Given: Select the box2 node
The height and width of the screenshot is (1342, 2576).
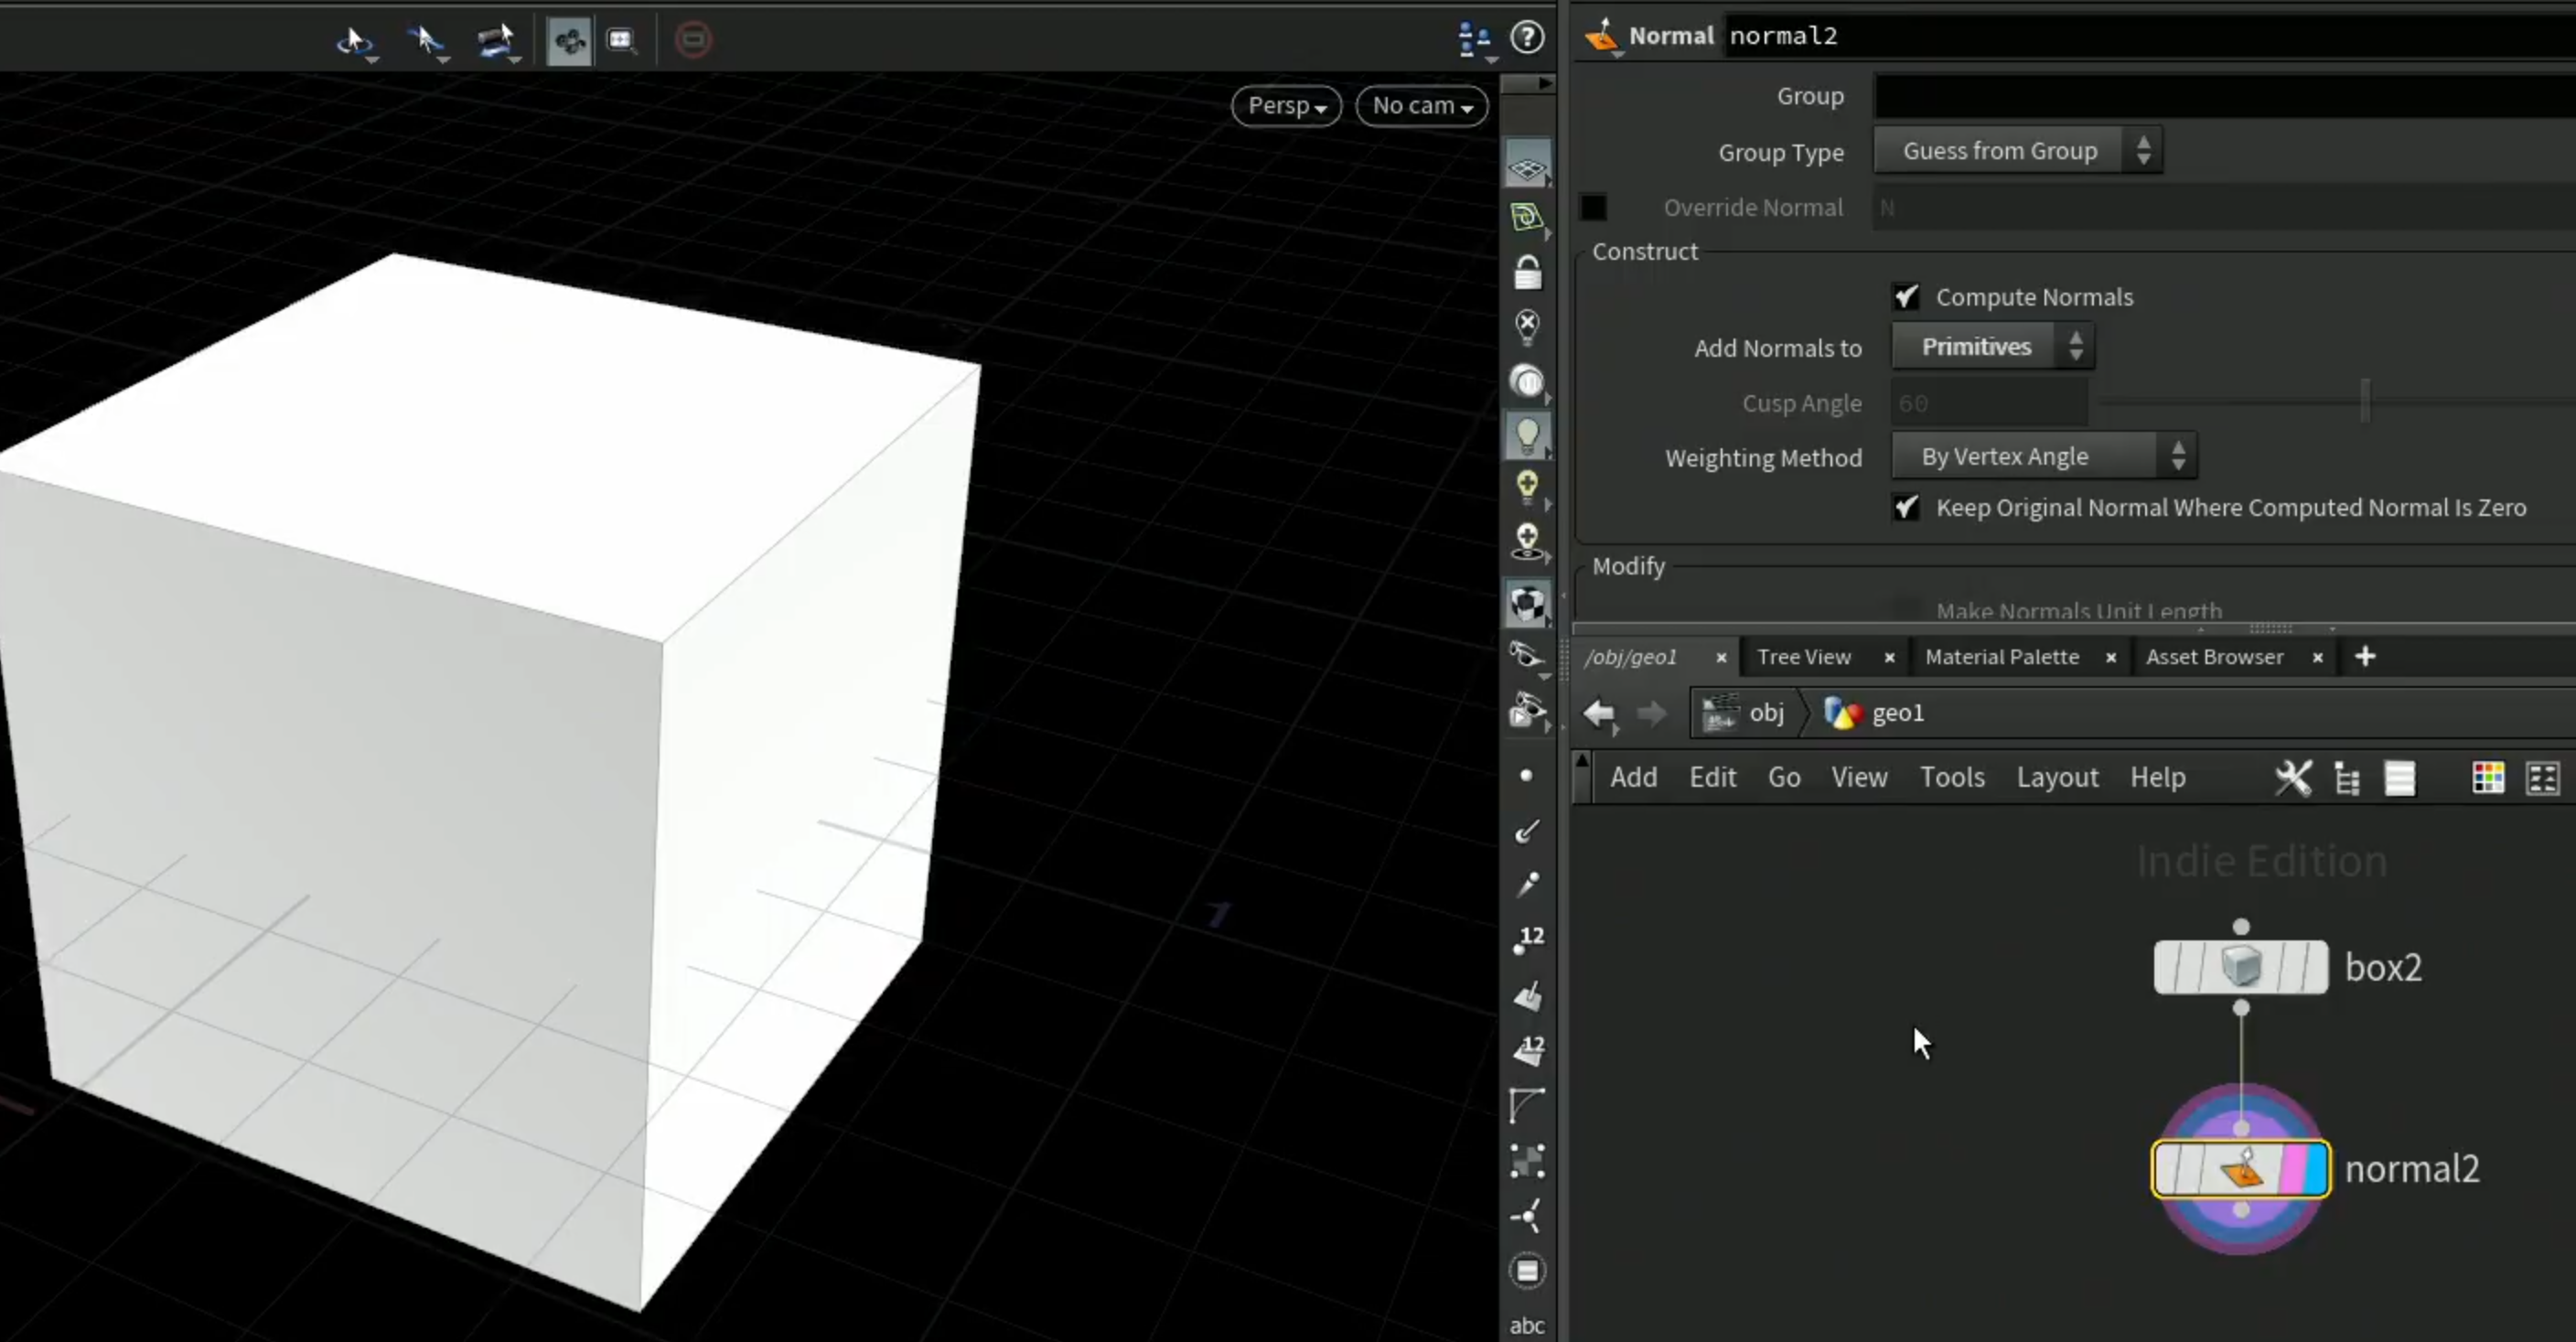Looking at the screenshot, I should [2240, 967].
